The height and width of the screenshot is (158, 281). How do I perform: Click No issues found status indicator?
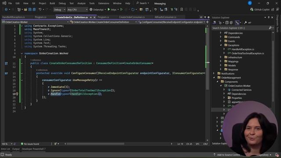(30, 144)
